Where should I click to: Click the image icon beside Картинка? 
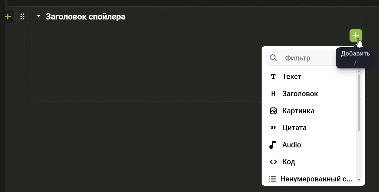click(273, 111)
